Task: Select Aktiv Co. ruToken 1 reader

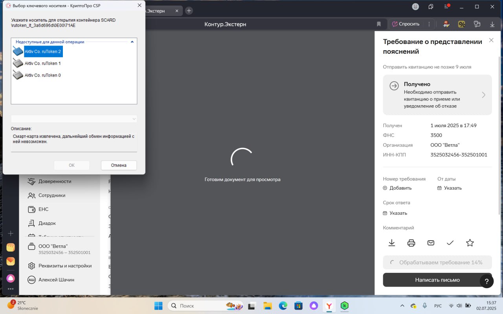Action: [37, 63]
